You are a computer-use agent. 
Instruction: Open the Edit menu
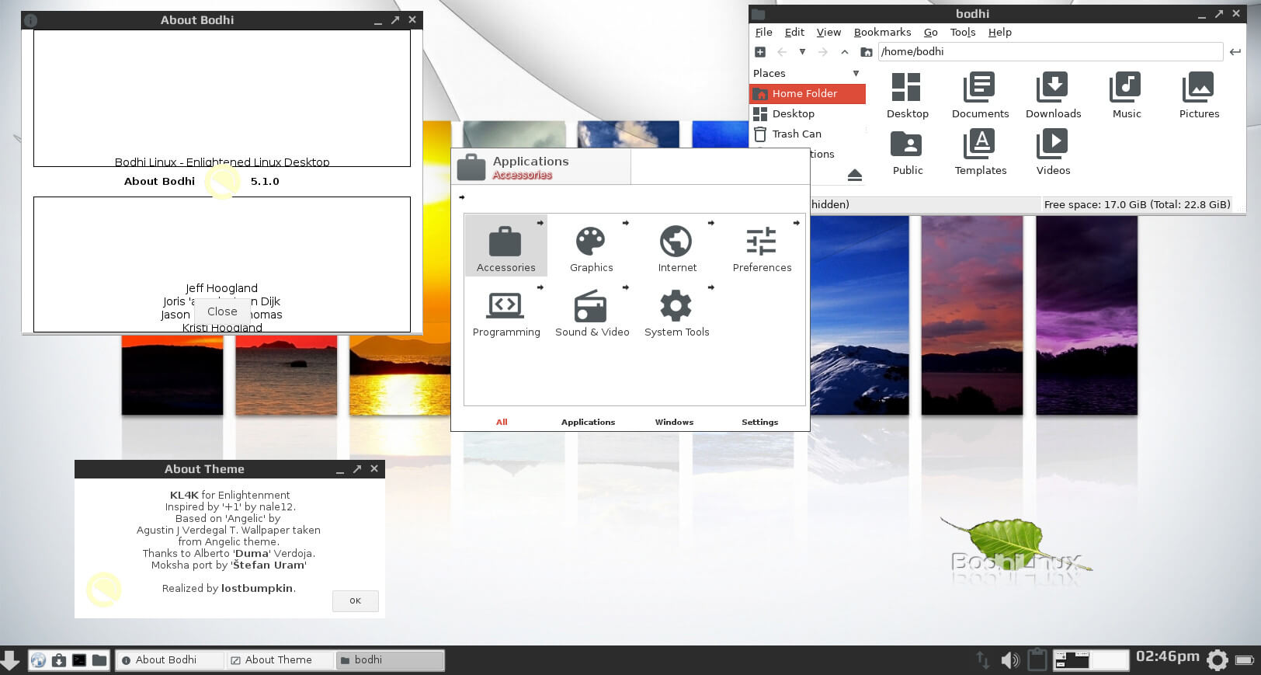point(794,32)
